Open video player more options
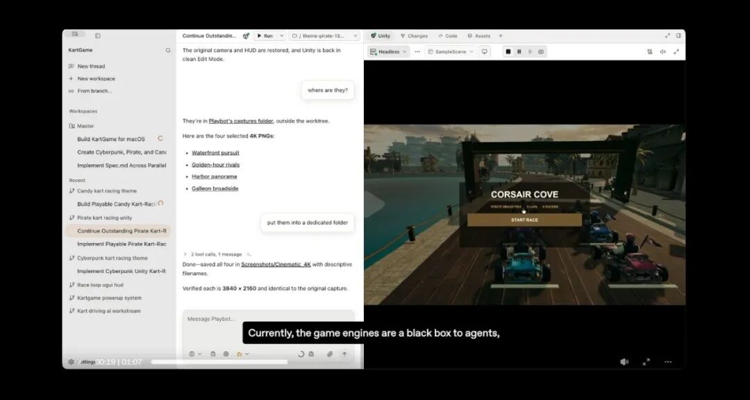The height and width of the screenshot is (400, 750). pos(668,362)
